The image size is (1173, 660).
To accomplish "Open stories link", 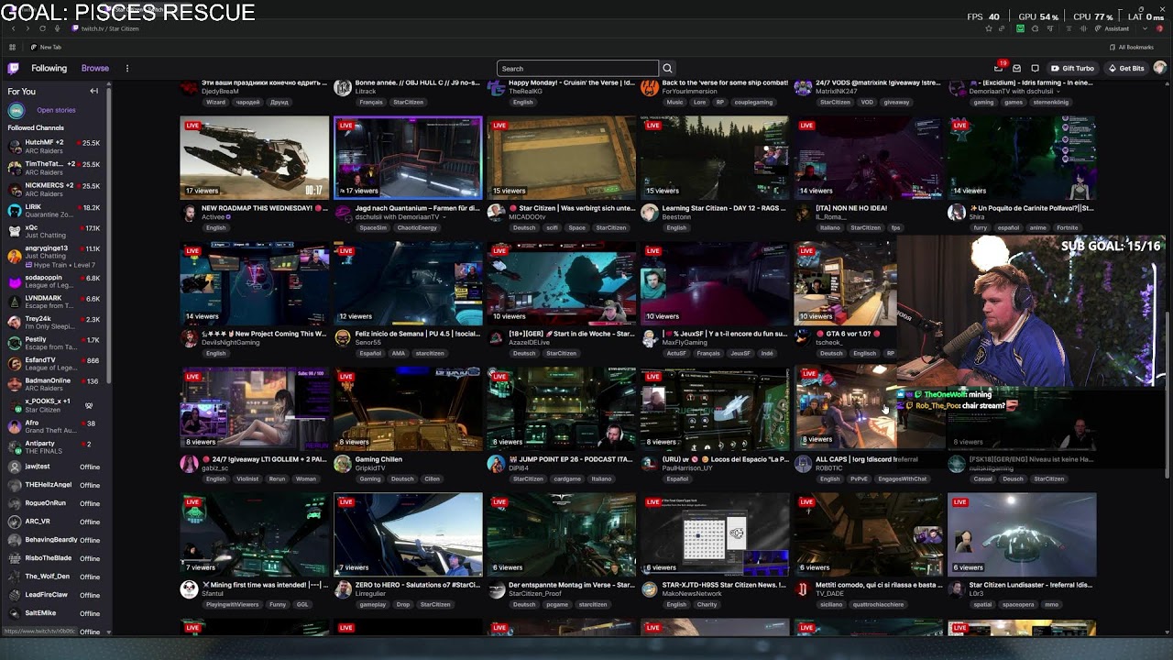I will point(56,110).
